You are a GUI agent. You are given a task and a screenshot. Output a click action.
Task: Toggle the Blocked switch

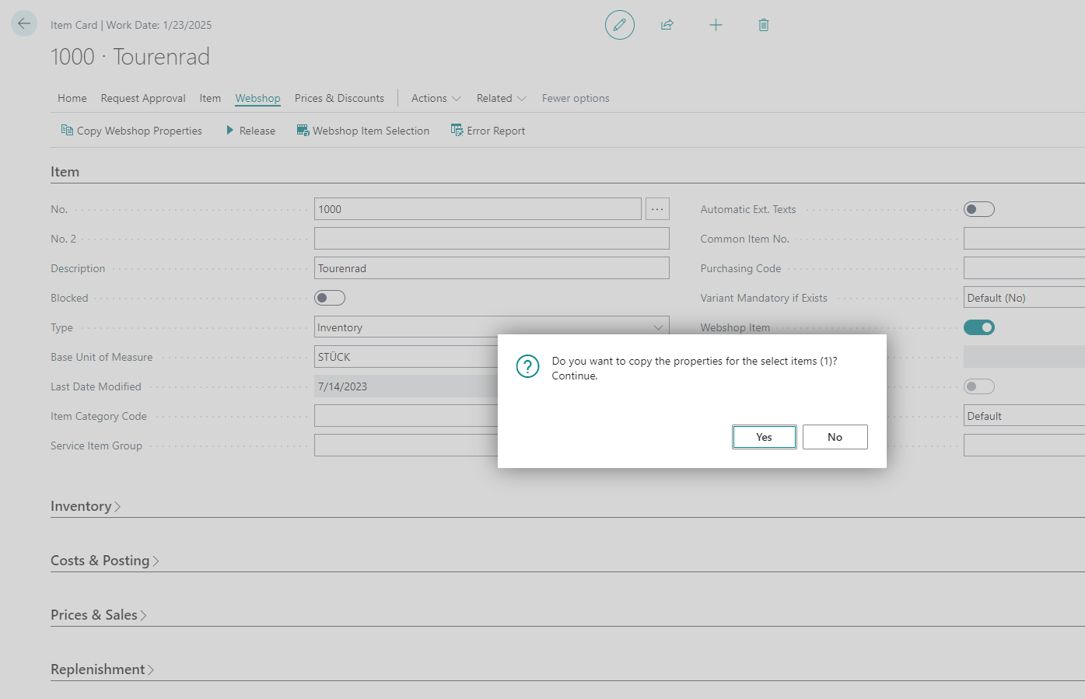click(x=330, y=298)
